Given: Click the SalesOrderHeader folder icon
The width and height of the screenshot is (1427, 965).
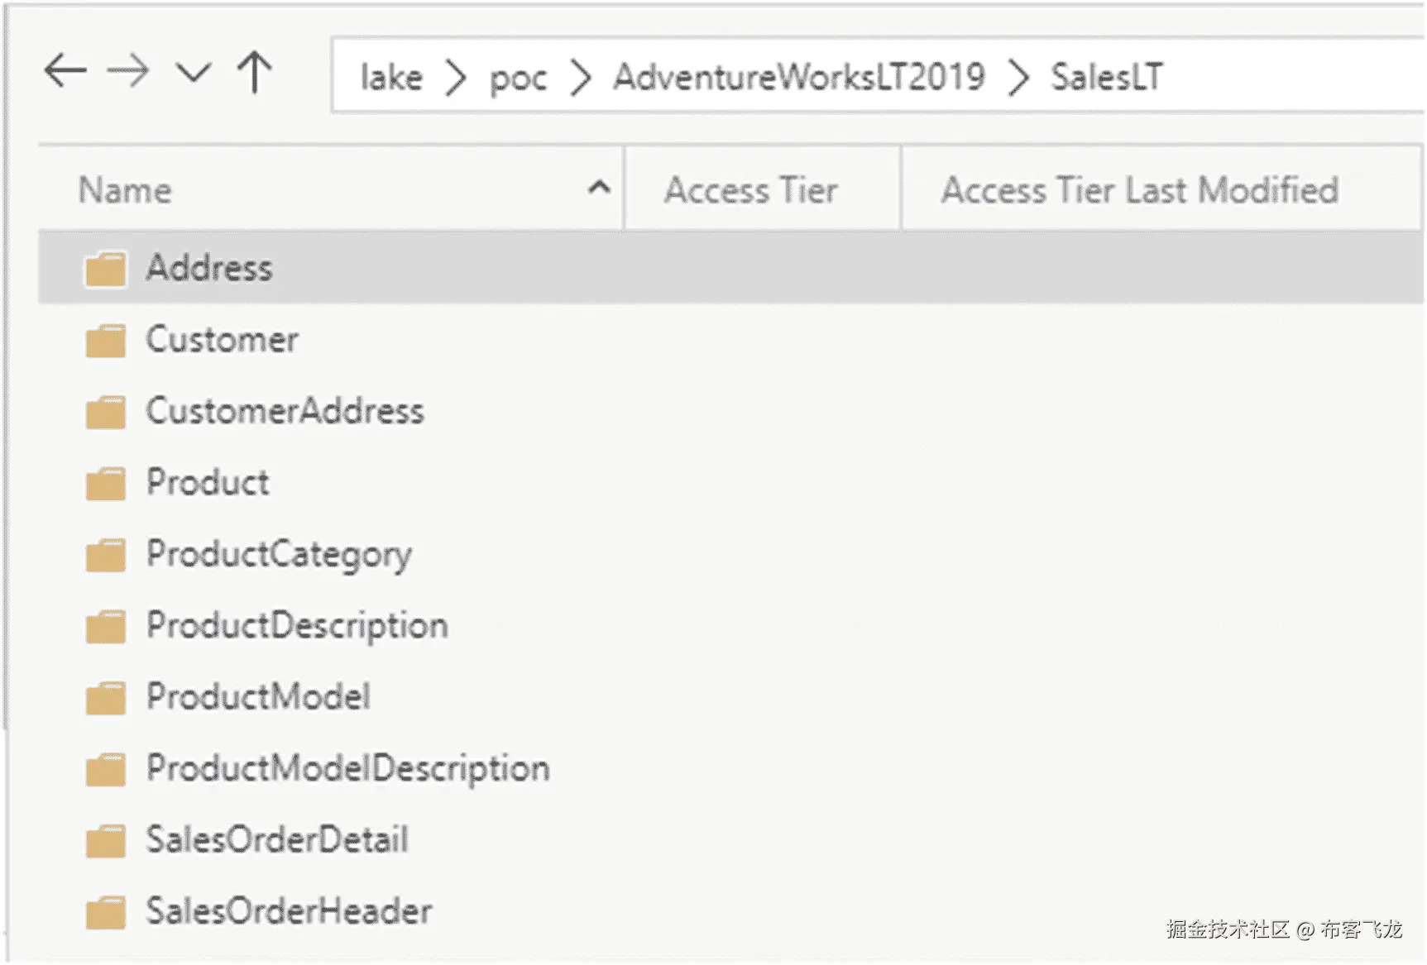Looking at the screenshot, I should [106, 912].
